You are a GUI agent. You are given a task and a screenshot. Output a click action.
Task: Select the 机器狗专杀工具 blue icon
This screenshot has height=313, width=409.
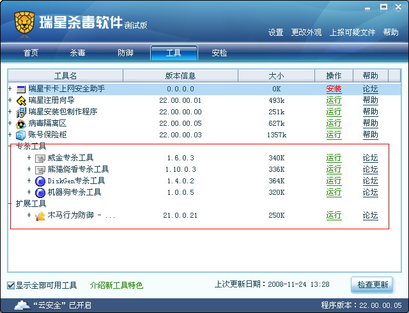tap(40, 193)
